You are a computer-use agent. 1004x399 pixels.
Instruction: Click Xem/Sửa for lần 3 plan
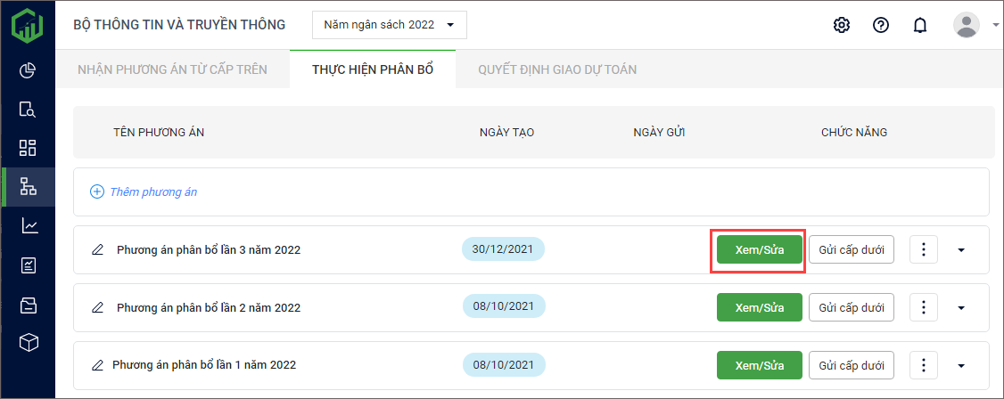click(759, 250)
